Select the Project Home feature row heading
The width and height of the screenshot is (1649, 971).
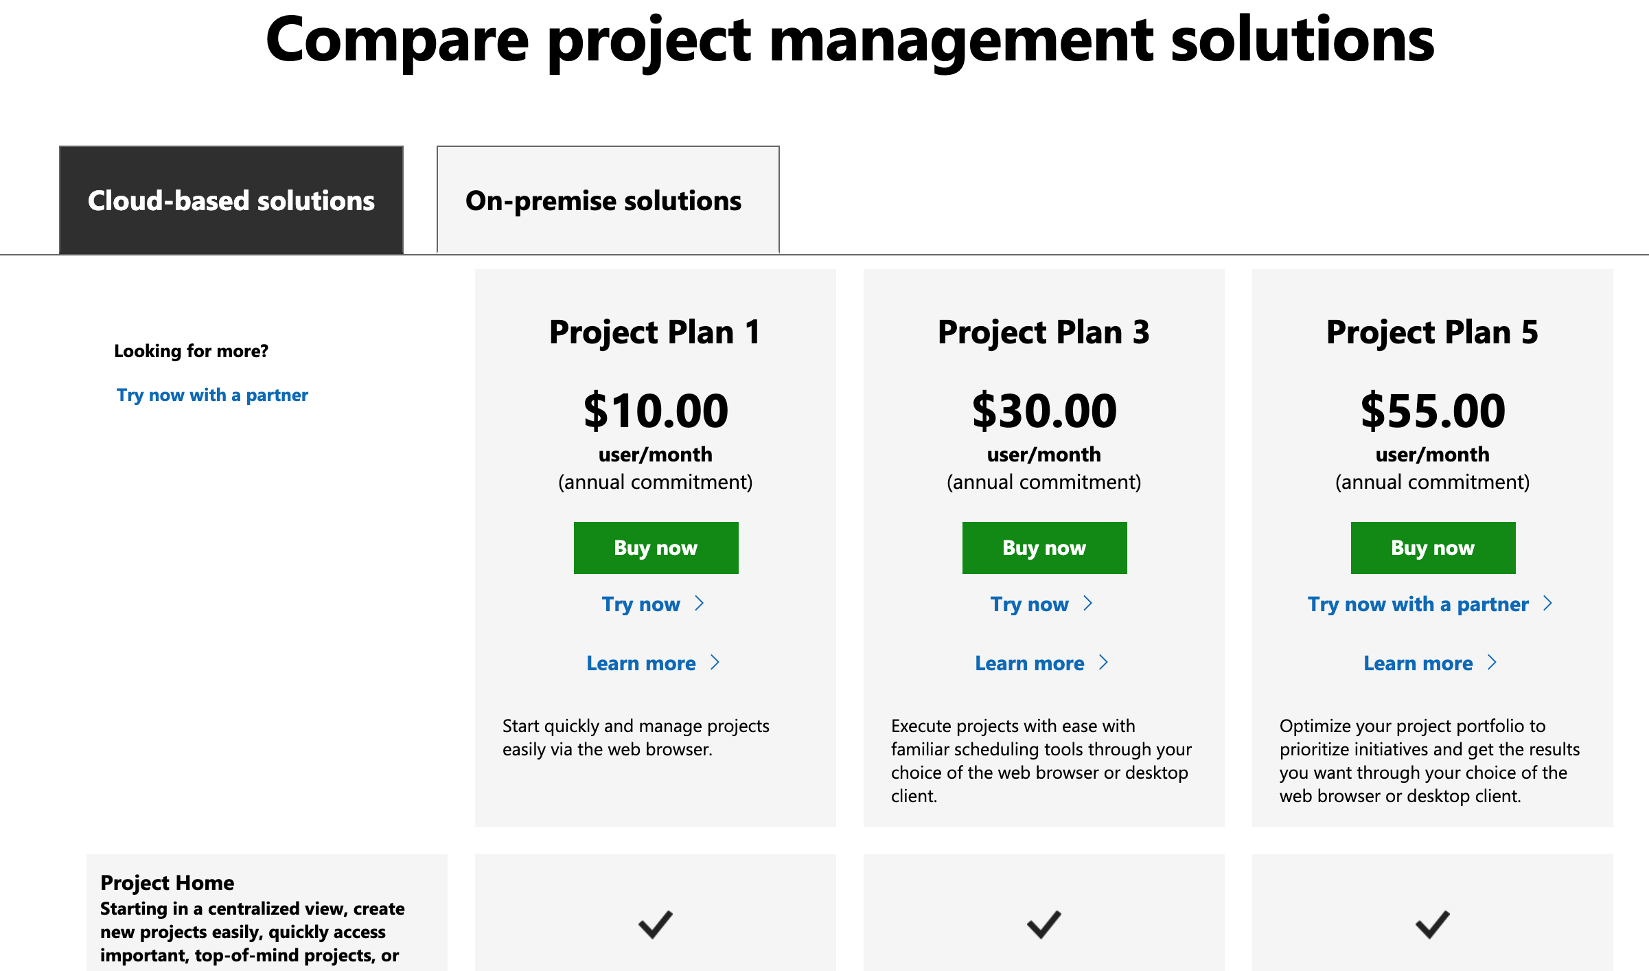167,882
